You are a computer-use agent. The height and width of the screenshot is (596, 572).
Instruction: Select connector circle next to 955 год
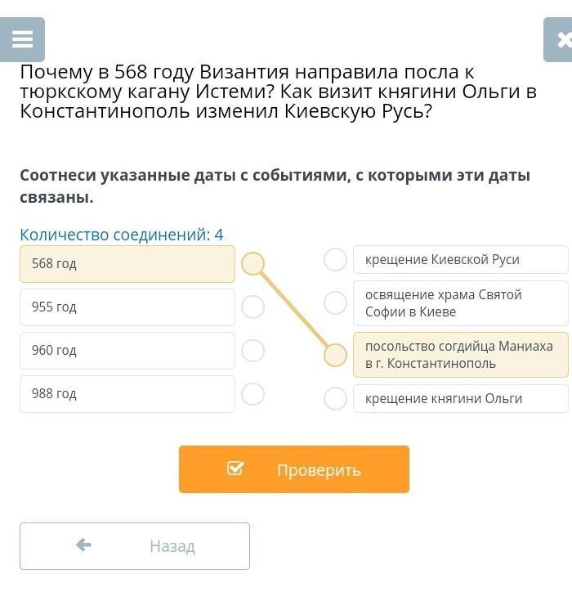tap(253, 307)
